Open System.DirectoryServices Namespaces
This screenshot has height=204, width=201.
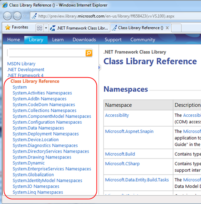pyautogui.click(x=51, y=151)
